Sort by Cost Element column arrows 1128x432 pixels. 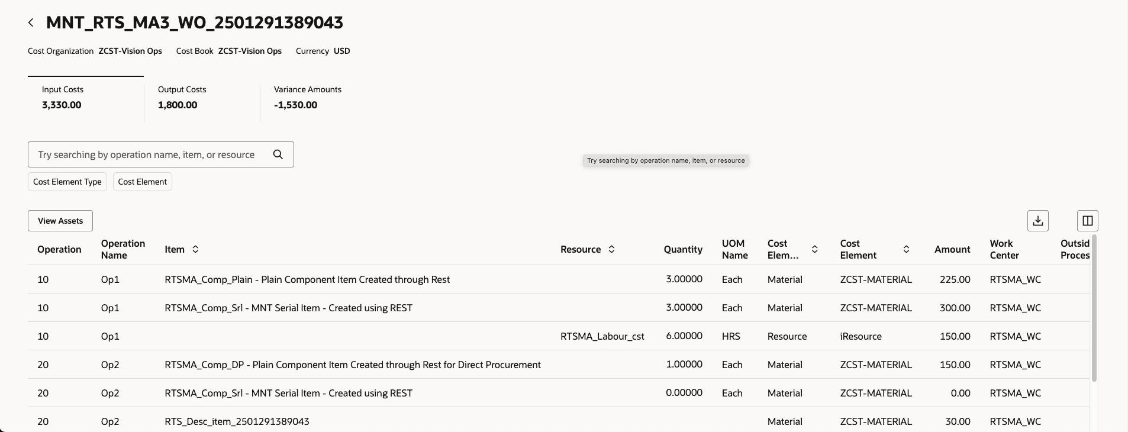[906, 249]
